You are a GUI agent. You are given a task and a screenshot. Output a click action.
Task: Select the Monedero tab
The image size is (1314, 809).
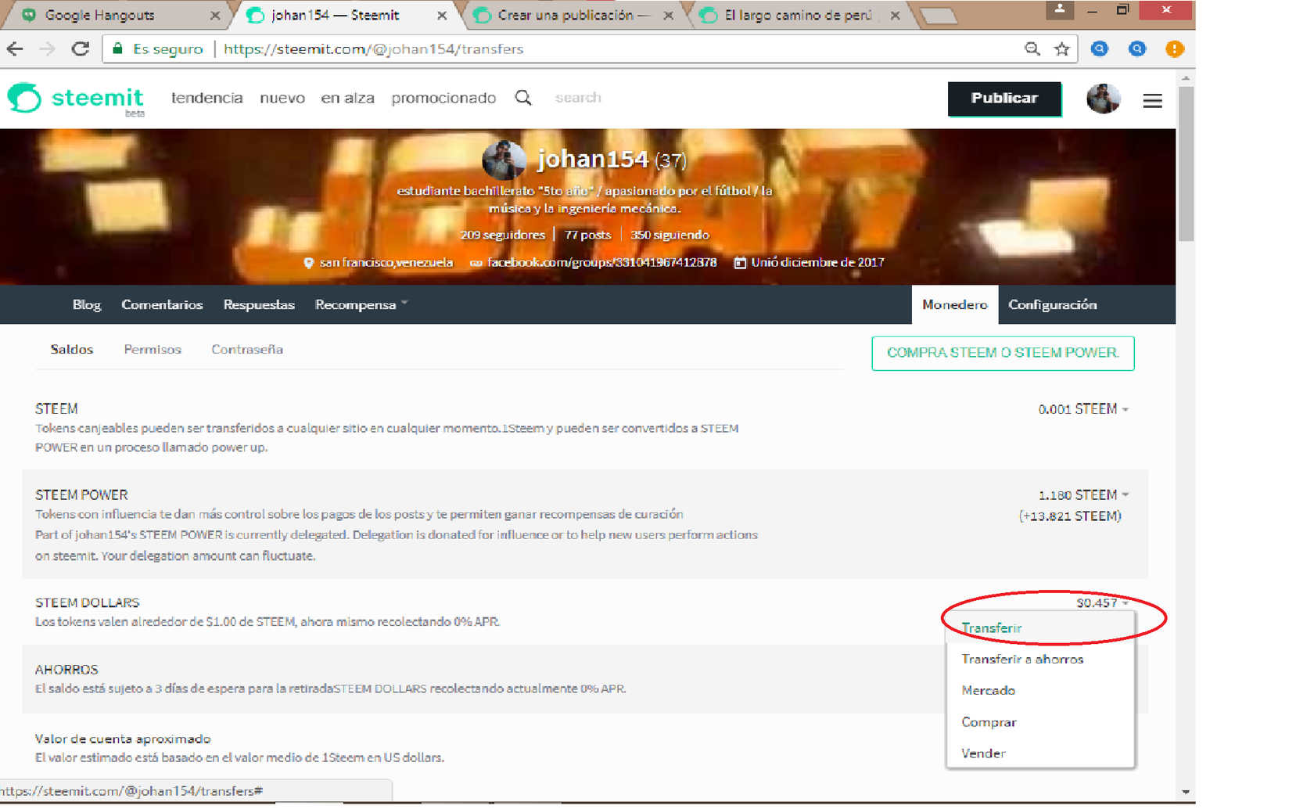pyautogui.click(x=954, y=304)
